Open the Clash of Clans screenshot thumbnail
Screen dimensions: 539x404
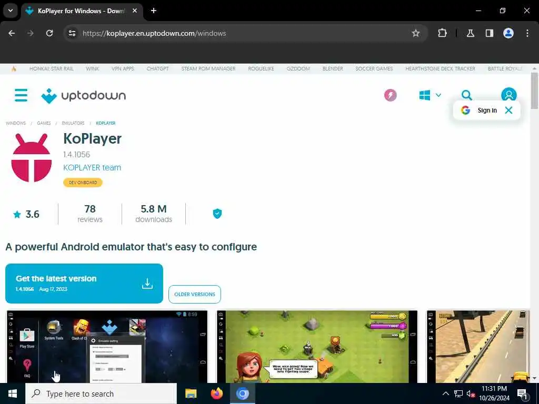coord(317,346)
